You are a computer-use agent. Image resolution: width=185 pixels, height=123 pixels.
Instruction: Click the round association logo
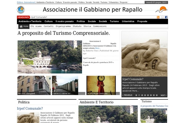[21, 10]
